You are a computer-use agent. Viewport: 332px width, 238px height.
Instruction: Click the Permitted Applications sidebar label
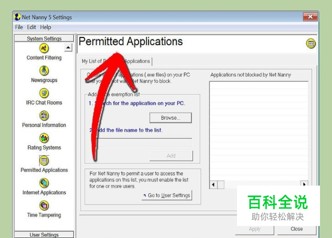click(44, 170)
